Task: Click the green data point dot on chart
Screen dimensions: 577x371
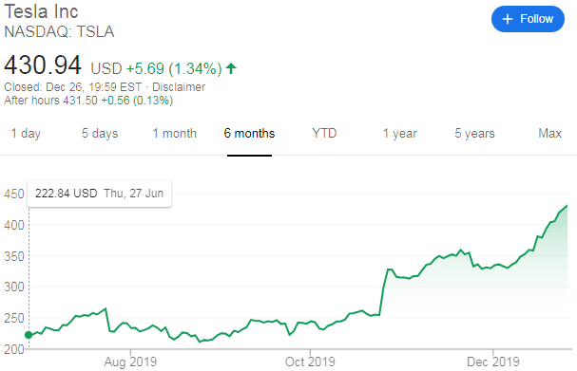Action: pyautogui.click(x=29, y=335)
